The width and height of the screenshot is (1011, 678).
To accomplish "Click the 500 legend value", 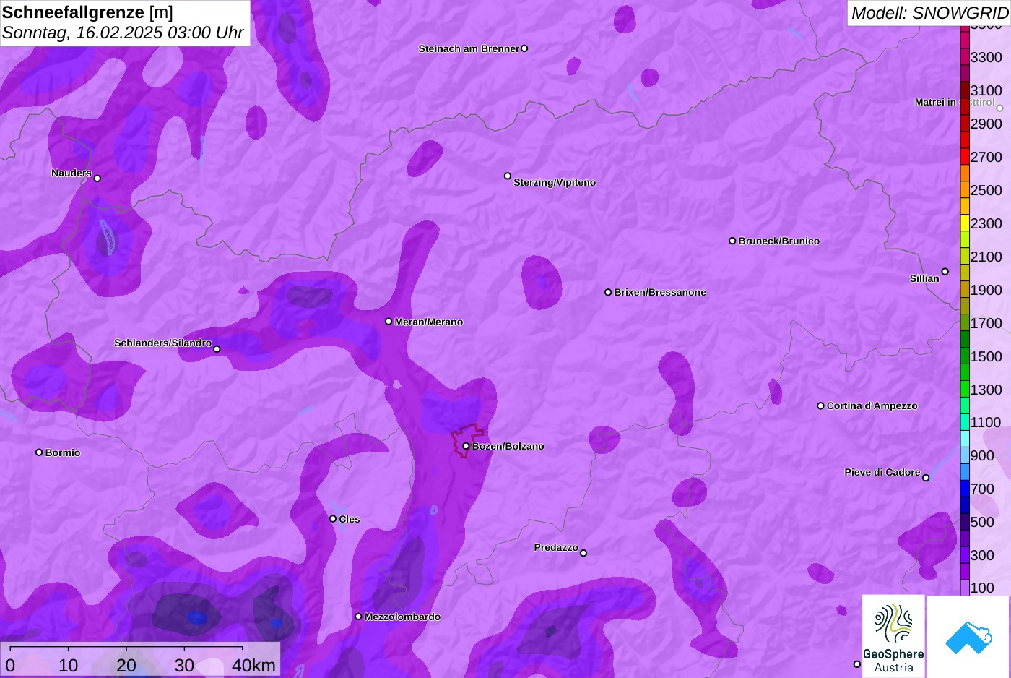I will point(982,522).
